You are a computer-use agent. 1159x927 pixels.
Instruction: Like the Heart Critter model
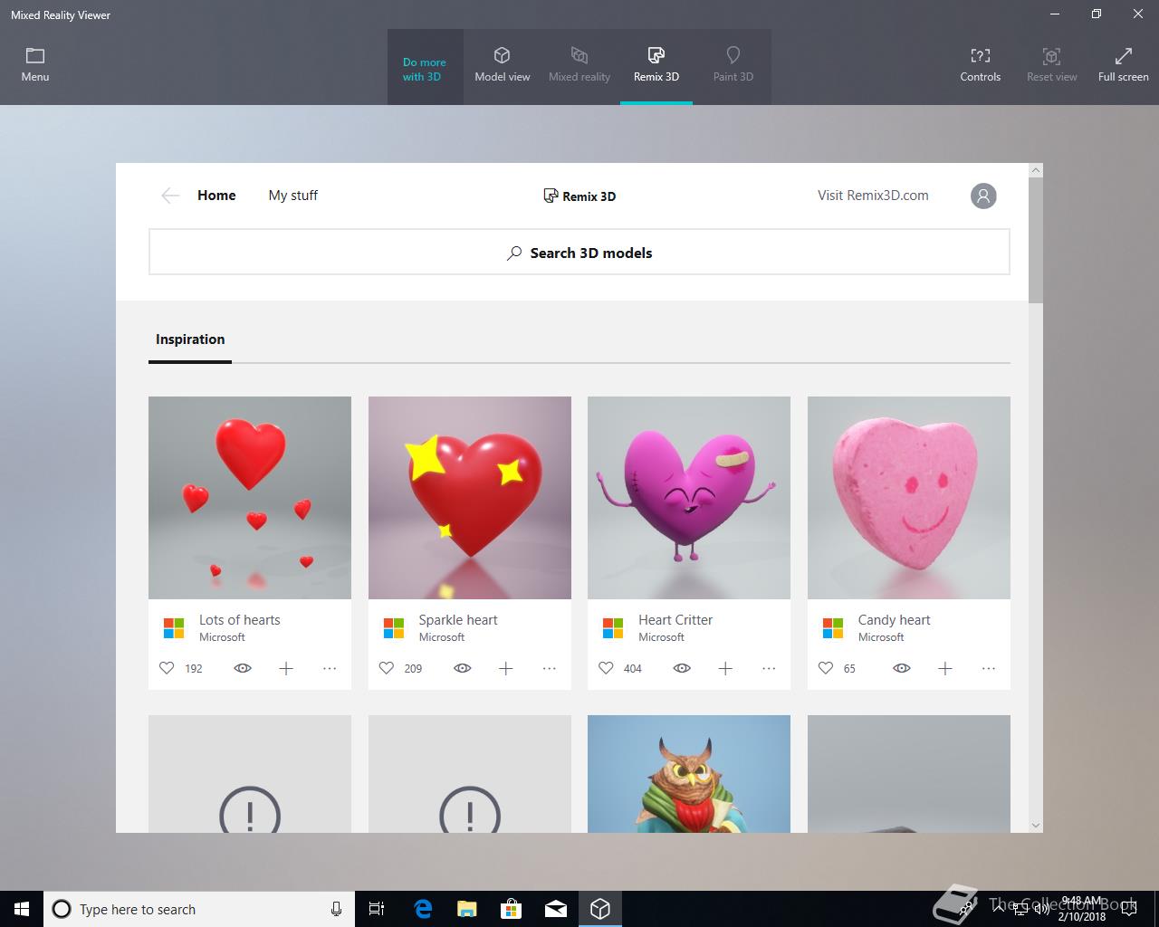click(x=606, y=668)
